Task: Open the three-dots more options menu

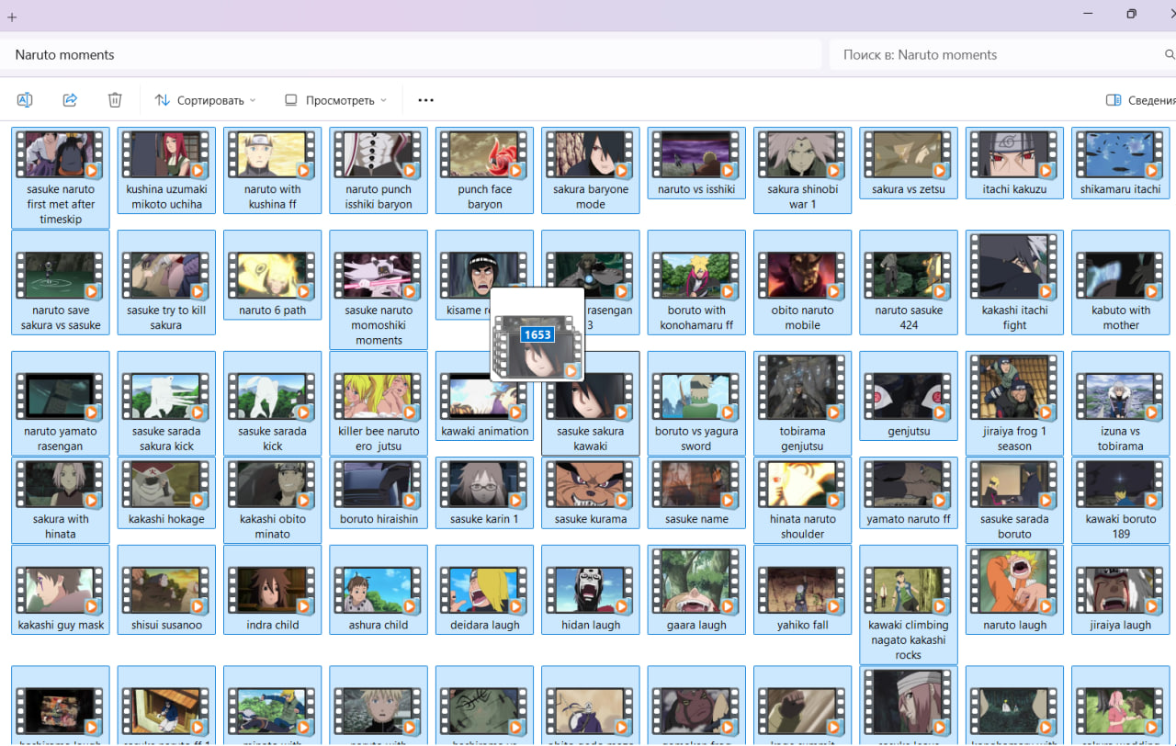Action: (425, 100)
